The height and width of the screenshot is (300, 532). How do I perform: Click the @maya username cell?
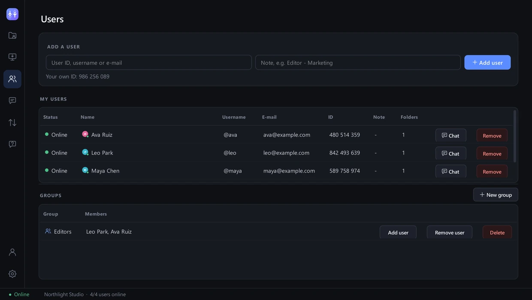233,171
